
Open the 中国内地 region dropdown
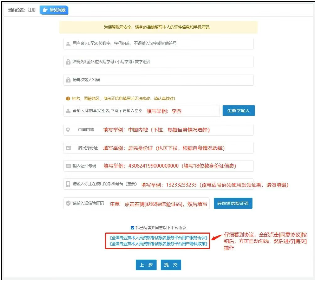[x=158, y=130]
